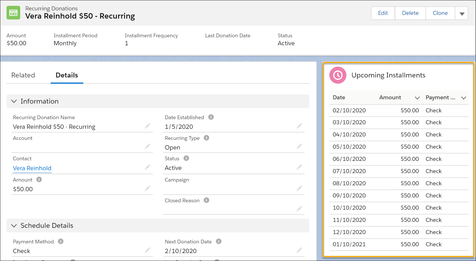Collapse the Information section

(x=14, y=101)
